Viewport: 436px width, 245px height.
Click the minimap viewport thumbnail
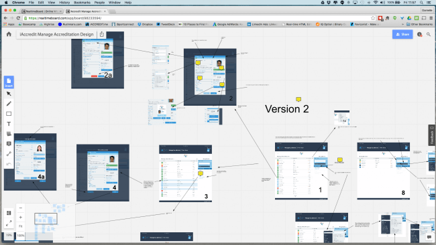coord(46,219)
